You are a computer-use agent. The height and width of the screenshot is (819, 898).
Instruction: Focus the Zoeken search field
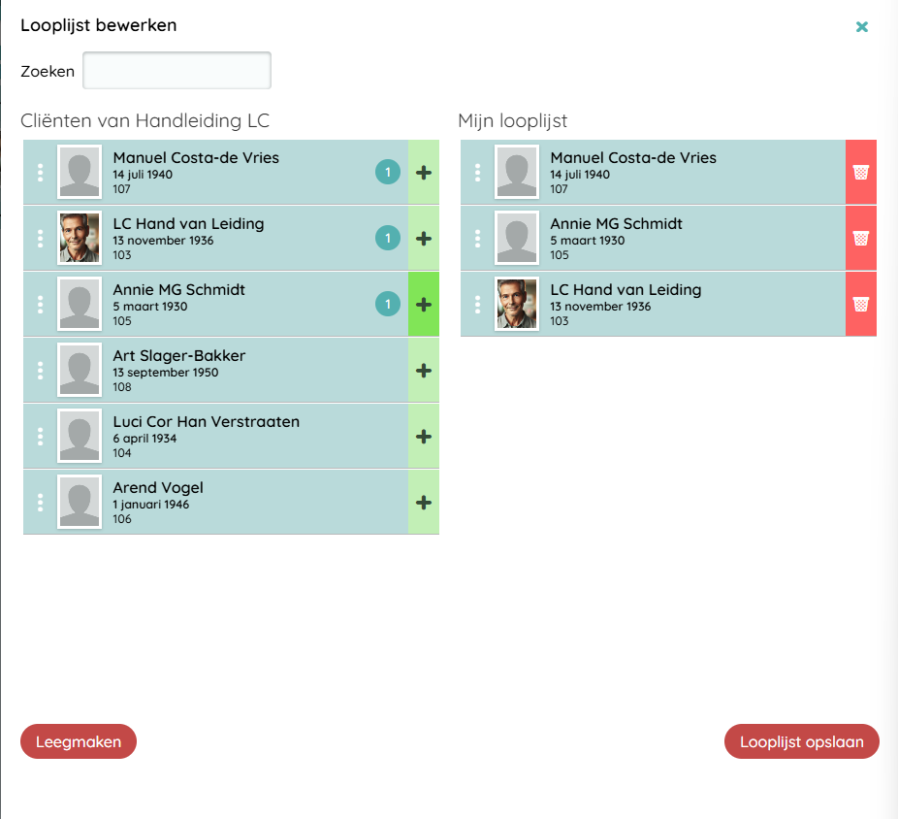click(176, 71)
